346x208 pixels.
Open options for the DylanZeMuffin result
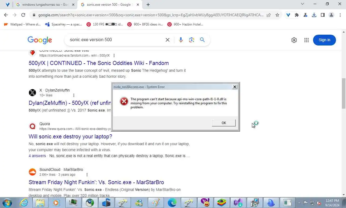74,95
